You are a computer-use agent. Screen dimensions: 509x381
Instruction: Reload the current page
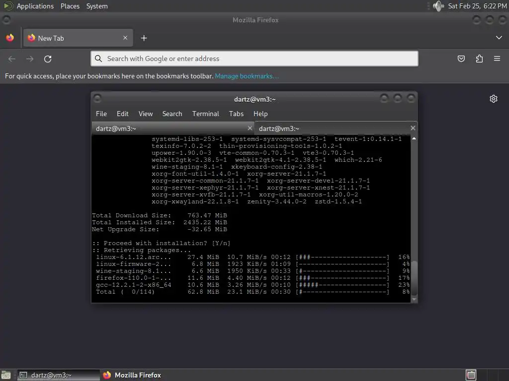click(48, 59)
